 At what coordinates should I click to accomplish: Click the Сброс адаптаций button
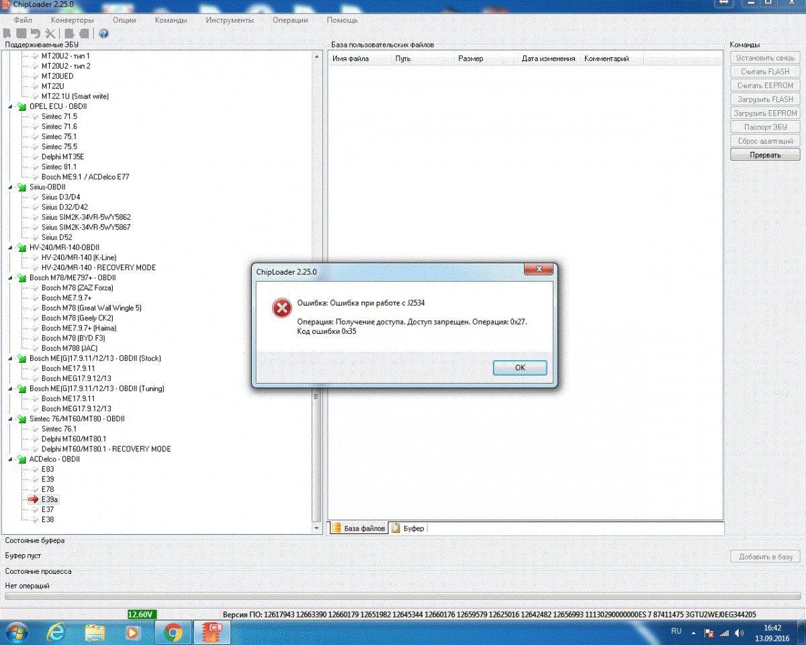[x=765, y=140]
